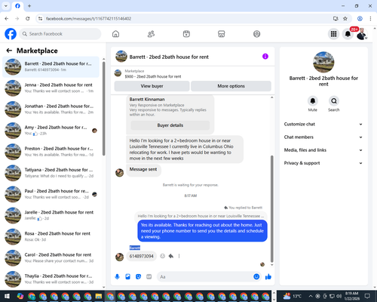The image size is (377, 302).
Task: Click the More options button
Action: [x=231, y=86]
